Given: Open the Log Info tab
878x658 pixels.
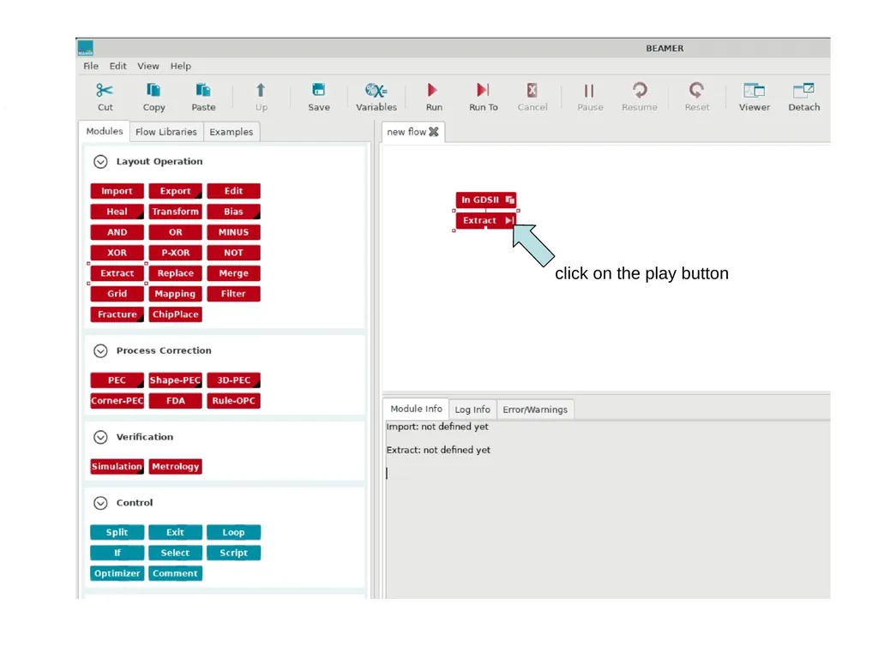Looking at the screenshot, I should pyautogui.click(x=472, y=410).
